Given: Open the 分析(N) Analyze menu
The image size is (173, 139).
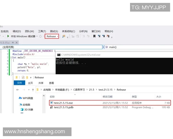Looking at the screenshot, I should coord(83,31).
